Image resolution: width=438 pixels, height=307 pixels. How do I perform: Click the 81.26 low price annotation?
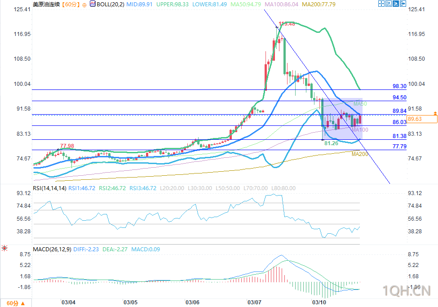coord(331,143)
